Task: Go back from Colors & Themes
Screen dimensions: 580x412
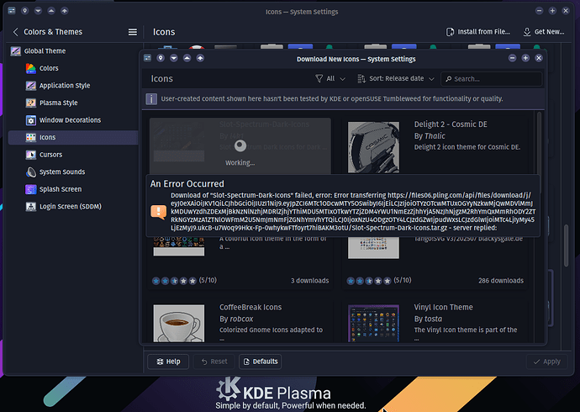Action: pos(15,32)
